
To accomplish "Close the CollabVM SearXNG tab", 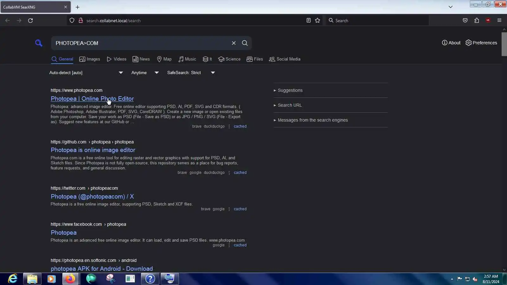I will coord(66,7).
